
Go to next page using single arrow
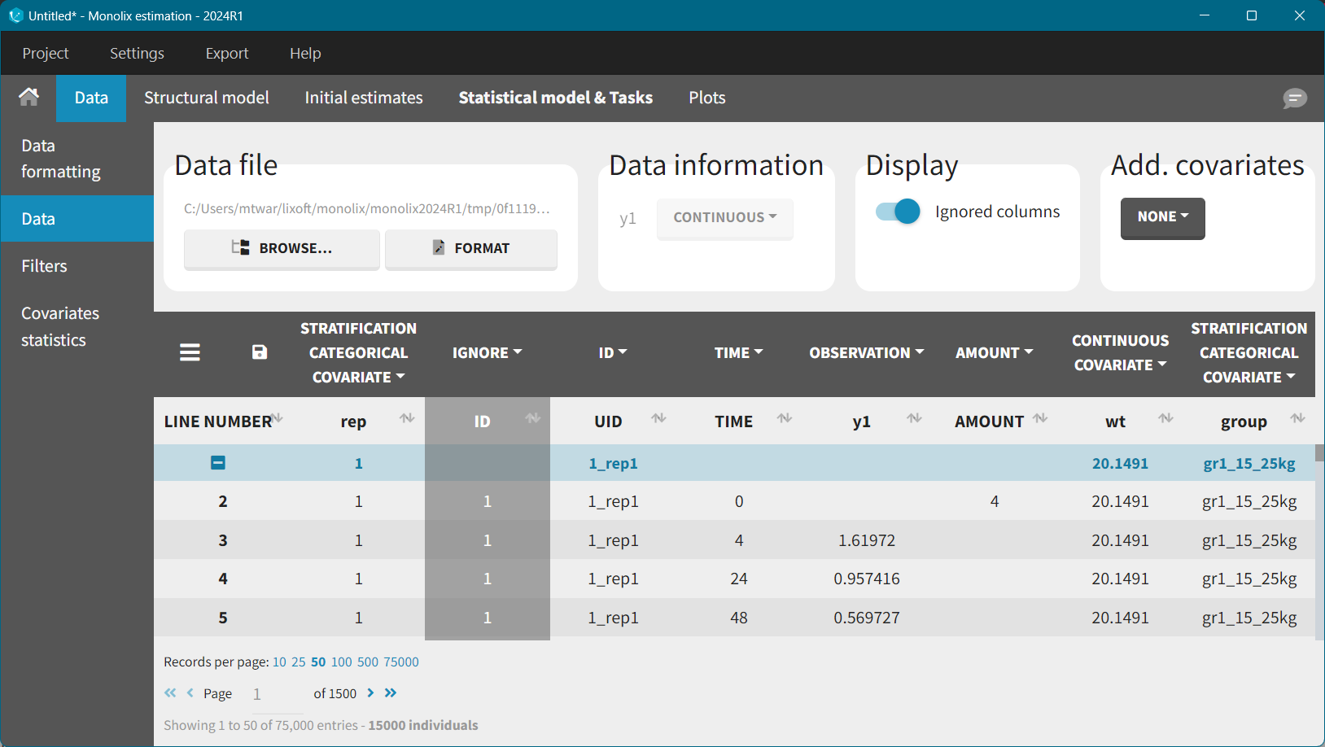[370, 693]
